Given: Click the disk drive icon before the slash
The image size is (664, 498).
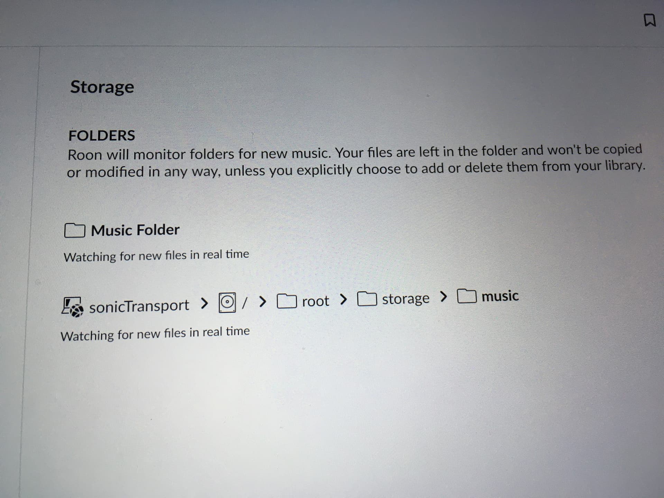Looking at the screenshot, I should tap(227, 303).
